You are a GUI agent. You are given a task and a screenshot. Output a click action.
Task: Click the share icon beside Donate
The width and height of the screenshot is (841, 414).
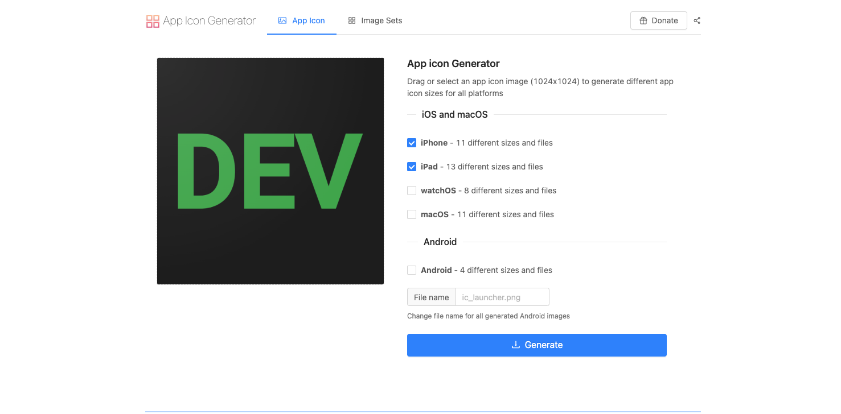point(697,20)
